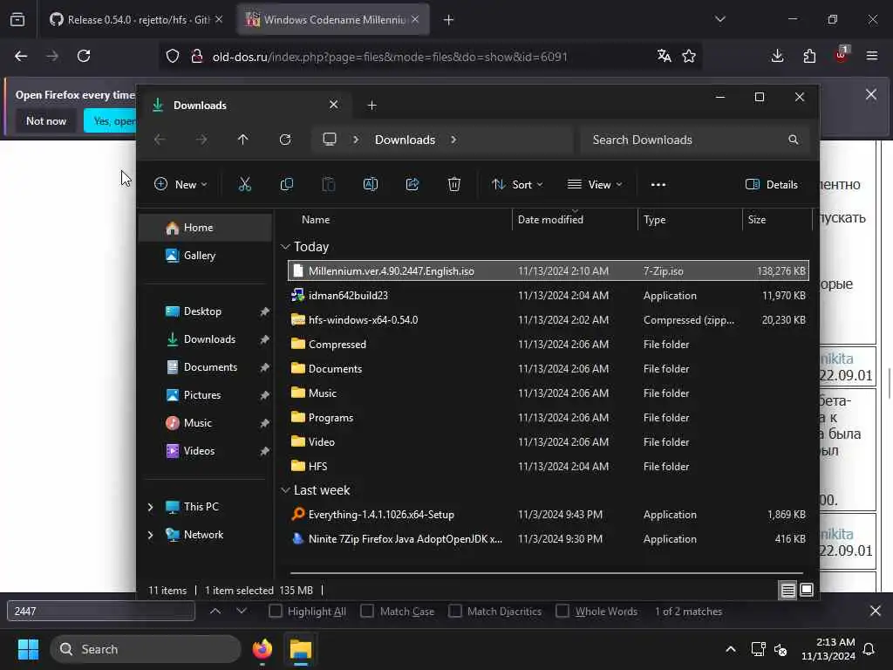
Task: Enable the Highlight All checkbox
Action: [x=275, y=611]
